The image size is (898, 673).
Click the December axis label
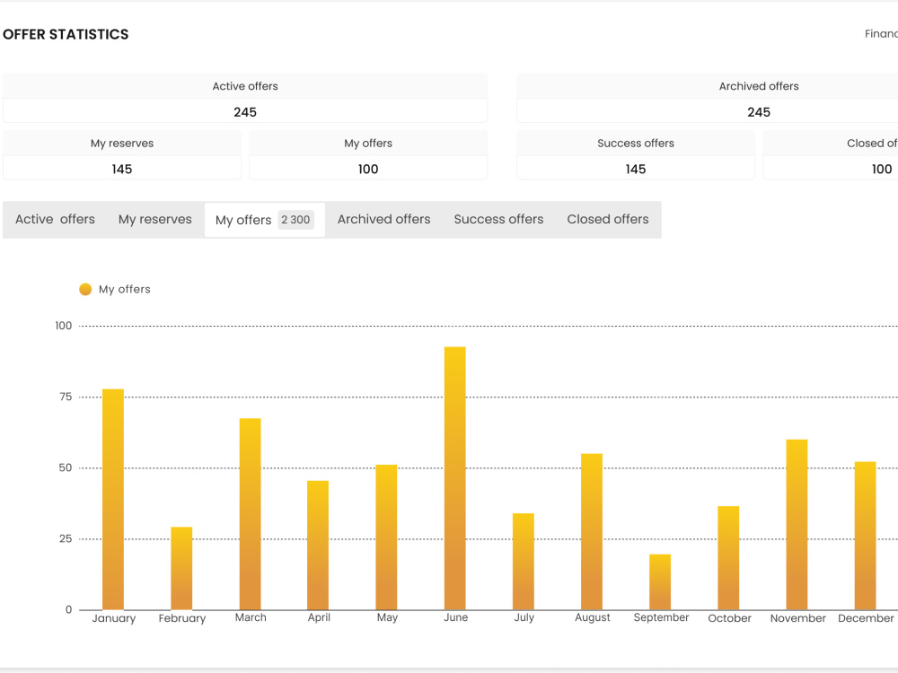[x=866, y=618]
